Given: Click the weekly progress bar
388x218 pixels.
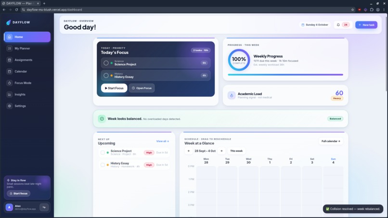Looking at the screenshot, I should pyautogui.click(x=285, y=75).
